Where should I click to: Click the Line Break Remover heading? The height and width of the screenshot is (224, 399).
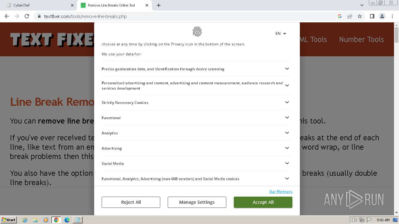tap(52, 102)
